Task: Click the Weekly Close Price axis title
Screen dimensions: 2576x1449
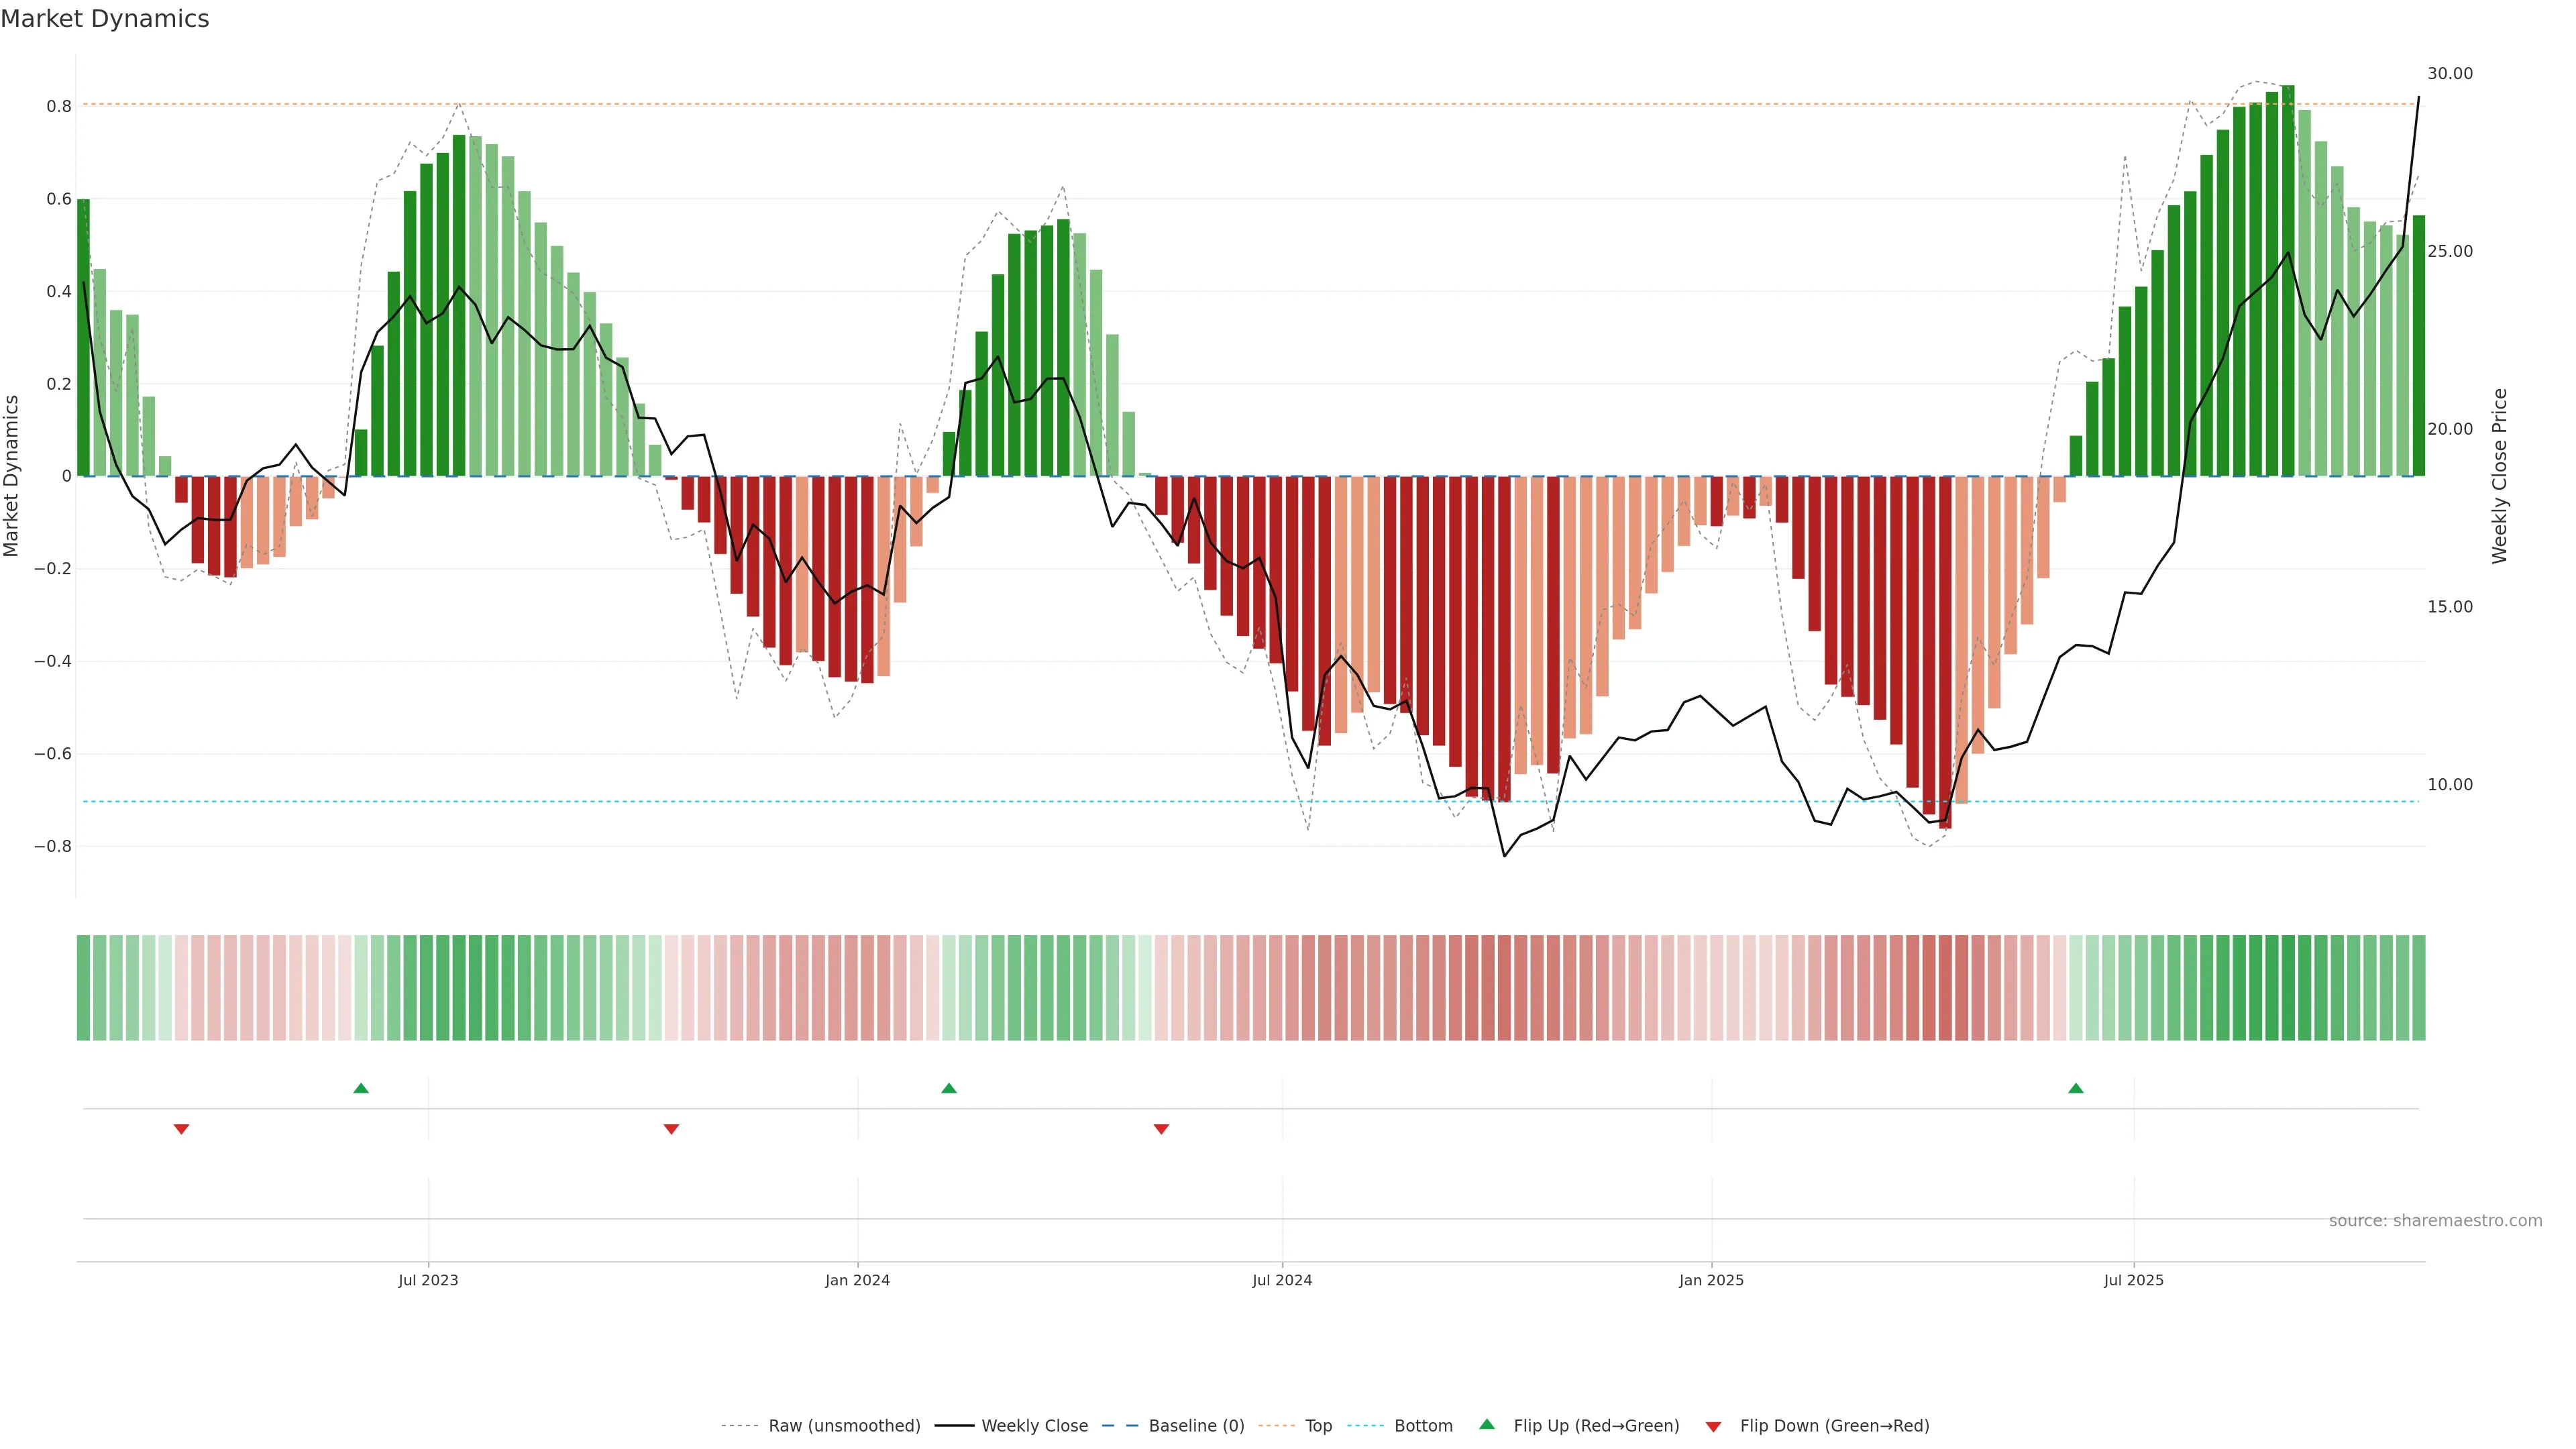Action: tap(2499, 476)
